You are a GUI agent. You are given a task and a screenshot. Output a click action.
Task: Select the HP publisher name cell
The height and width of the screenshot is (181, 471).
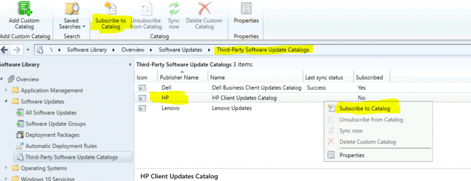tap(165, 98)
